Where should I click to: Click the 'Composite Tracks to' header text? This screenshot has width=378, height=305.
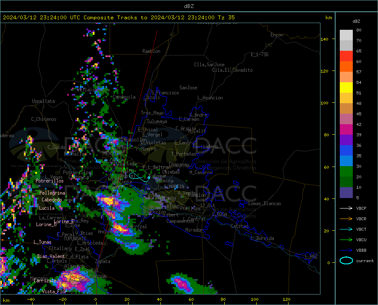115,18
